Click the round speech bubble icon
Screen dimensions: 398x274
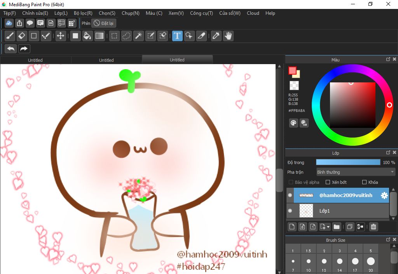tap(30, 23)
